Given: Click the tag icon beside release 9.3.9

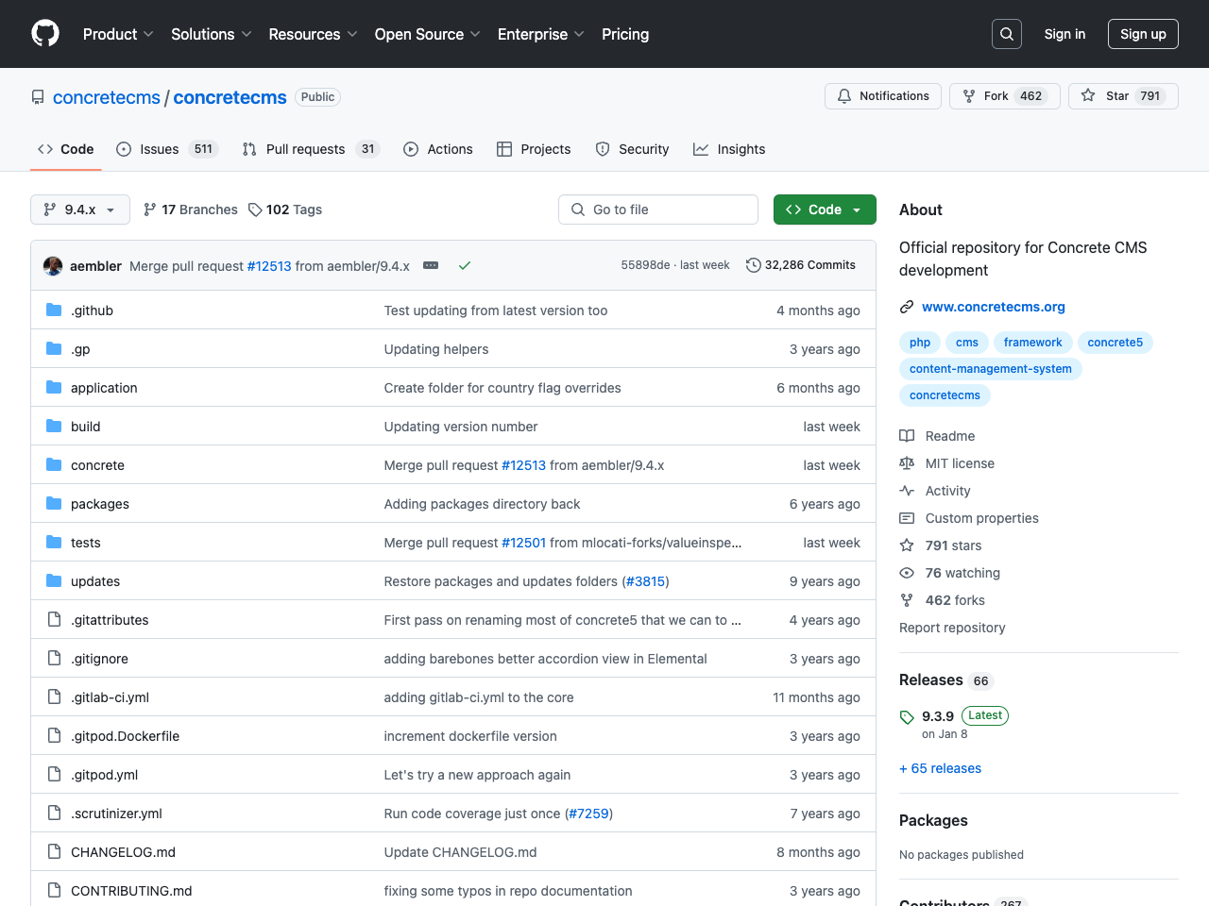Looking at the screenshot, I should tap(907, 717).
